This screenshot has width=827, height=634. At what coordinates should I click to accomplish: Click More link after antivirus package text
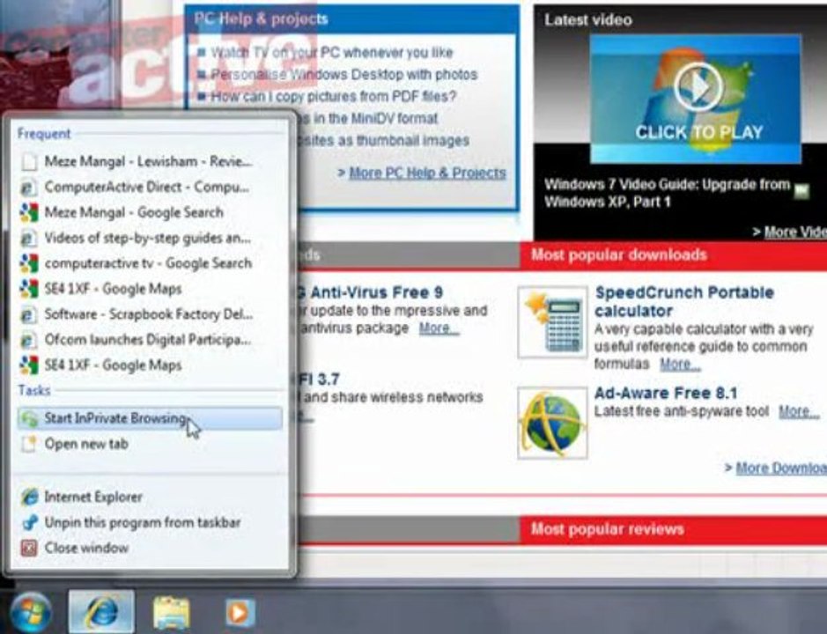[439, 328]
